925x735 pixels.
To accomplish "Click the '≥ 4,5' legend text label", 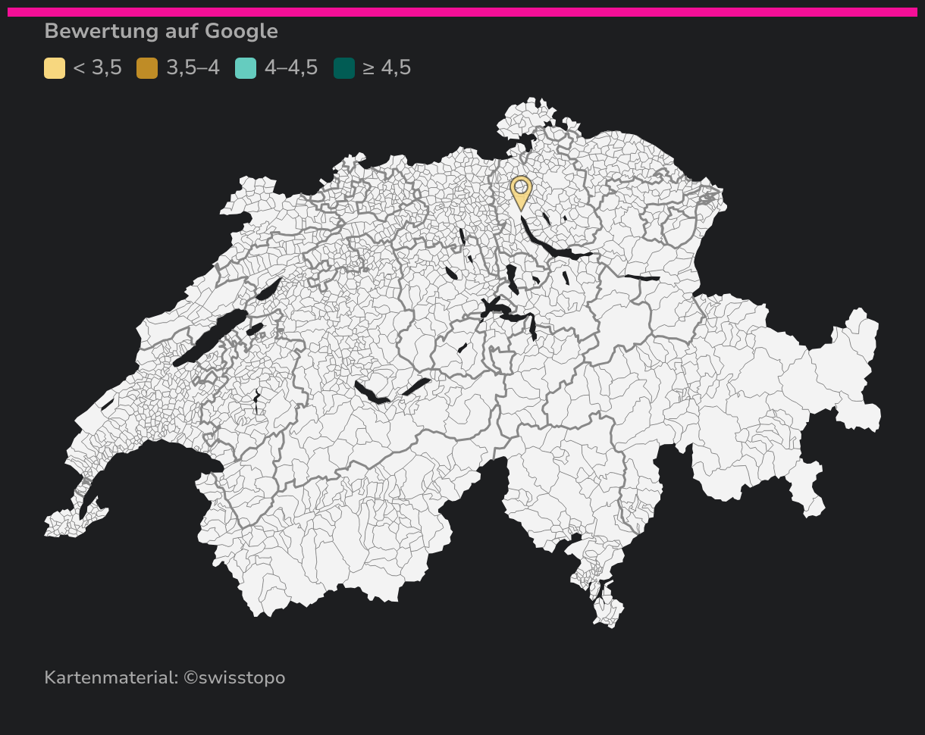I will click(x=387, y=68).
